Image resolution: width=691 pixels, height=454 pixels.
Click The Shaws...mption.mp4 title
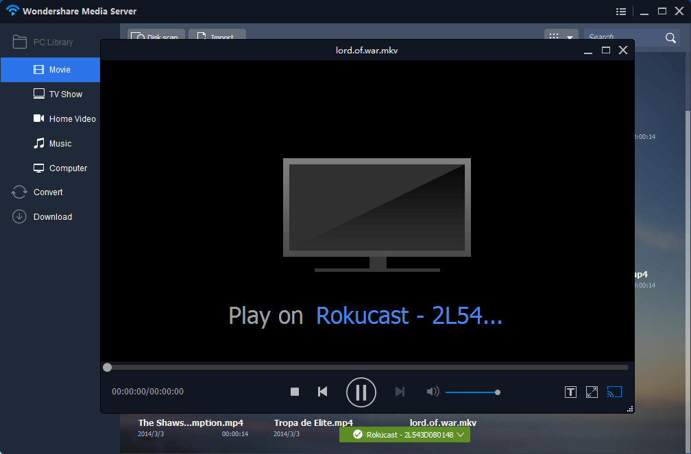(191, 423)
